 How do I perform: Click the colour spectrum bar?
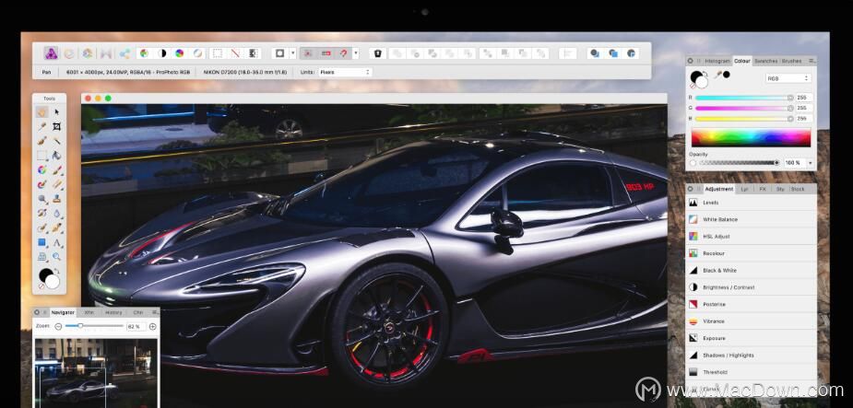click(x=751, y=137)
